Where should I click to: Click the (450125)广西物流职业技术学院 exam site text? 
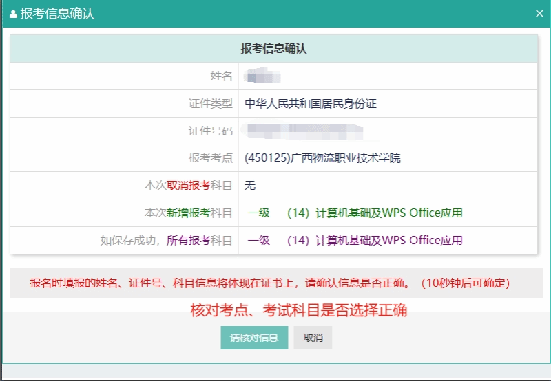tap(322, 158)
